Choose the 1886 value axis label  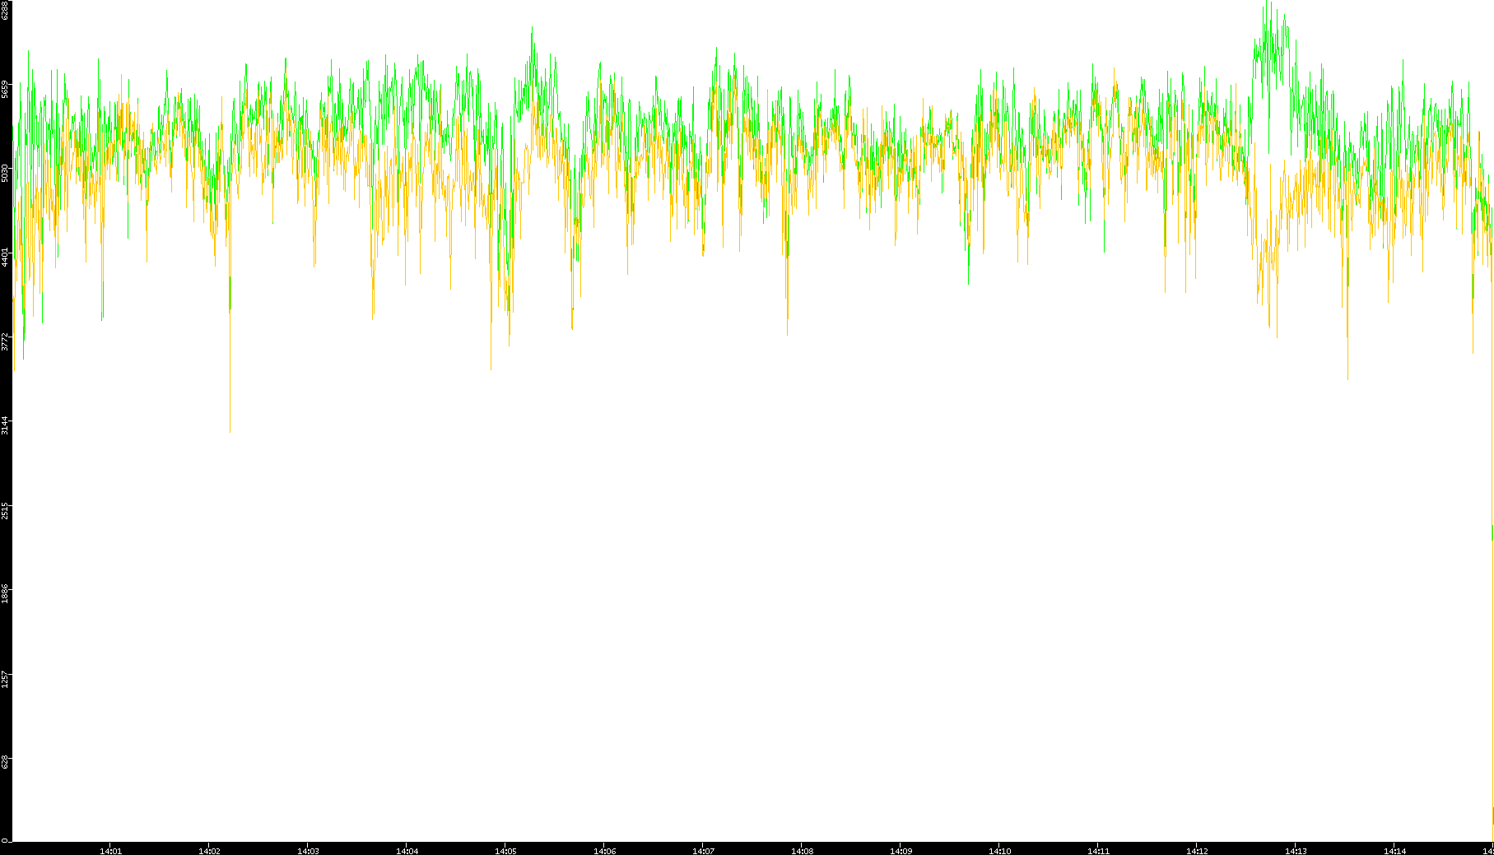pos(5,594)
